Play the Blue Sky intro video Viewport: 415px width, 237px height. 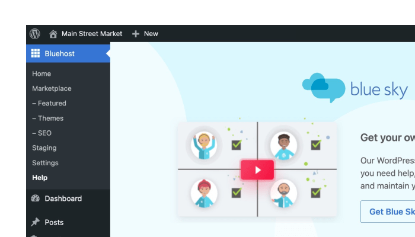pos(257,169)
